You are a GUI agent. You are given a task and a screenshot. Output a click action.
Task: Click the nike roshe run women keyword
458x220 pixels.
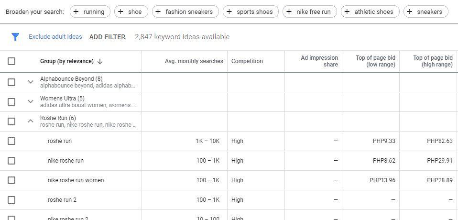76,180
